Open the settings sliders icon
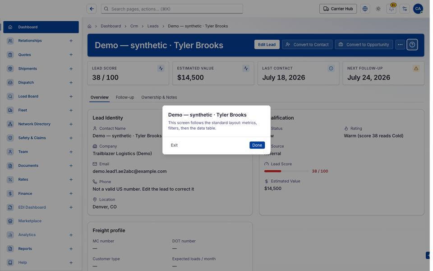This screenshot has width=433, height=271. [x=405, y=9]
